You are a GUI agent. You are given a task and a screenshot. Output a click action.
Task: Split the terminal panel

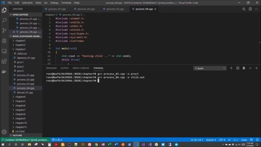click(x=238, y=68)
